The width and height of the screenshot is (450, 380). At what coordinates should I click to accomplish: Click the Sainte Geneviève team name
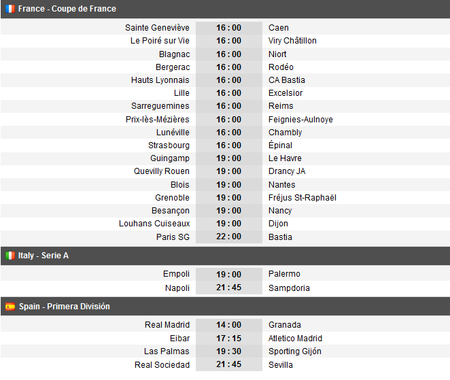(157, 28)
